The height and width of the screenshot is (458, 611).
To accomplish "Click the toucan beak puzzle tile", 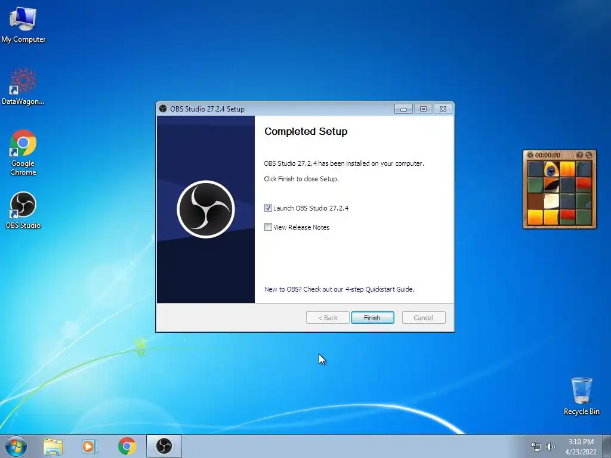I will [x=551, y=185].
